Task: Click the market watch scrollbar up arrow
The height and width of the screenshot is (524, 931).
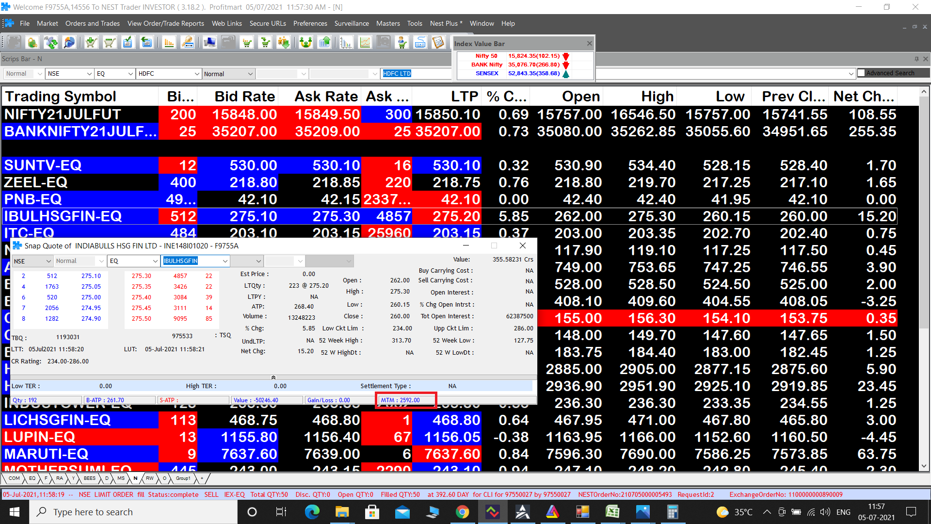Action: [x=924, y=92]
